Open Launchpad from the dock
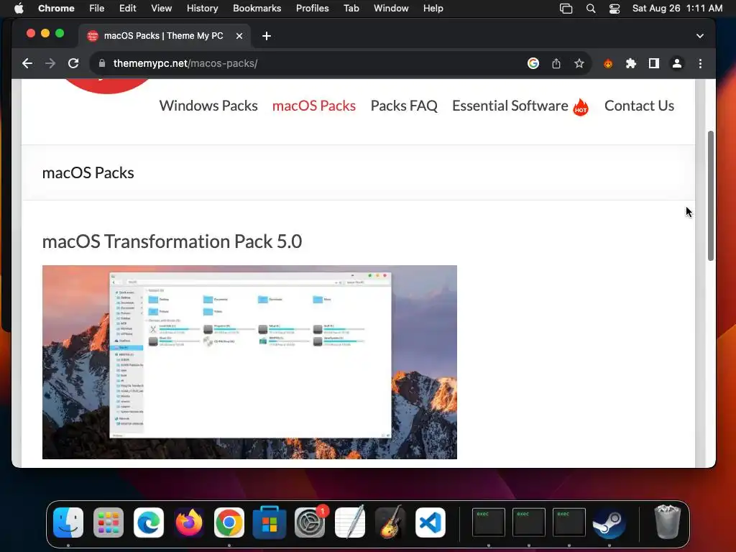The height and width of the screenshot is (552, 736). (x=109, y=522)
